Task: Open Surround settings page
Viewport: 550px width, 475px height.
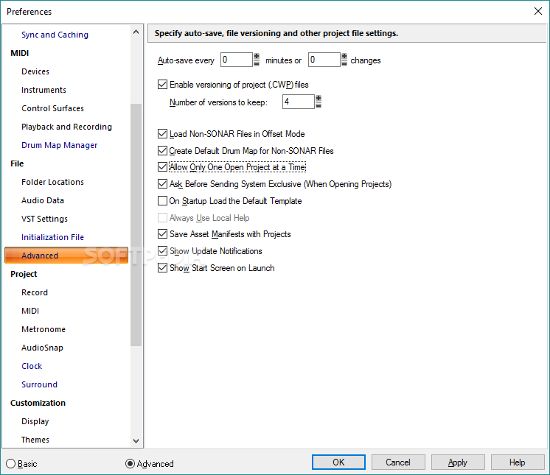Action: point(39,384)
